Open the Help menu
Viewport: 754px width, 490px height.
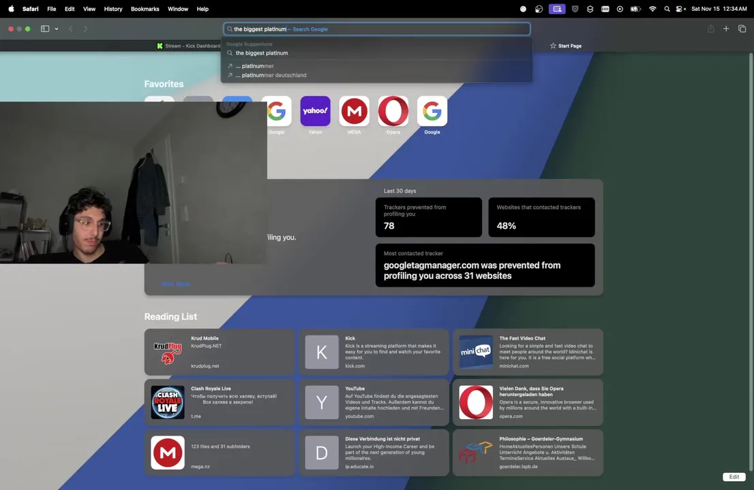click(202, 9)
